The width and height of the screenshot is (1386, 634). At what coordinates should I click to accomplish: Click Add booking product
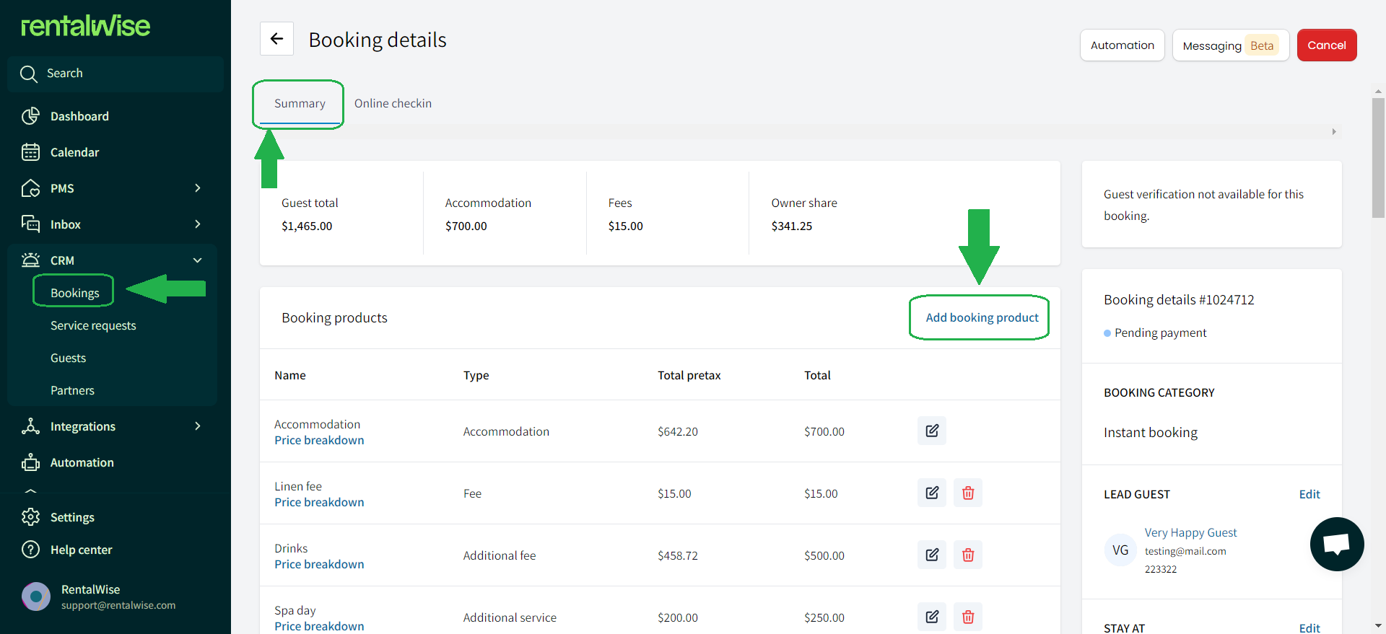[x=982, y=317]
